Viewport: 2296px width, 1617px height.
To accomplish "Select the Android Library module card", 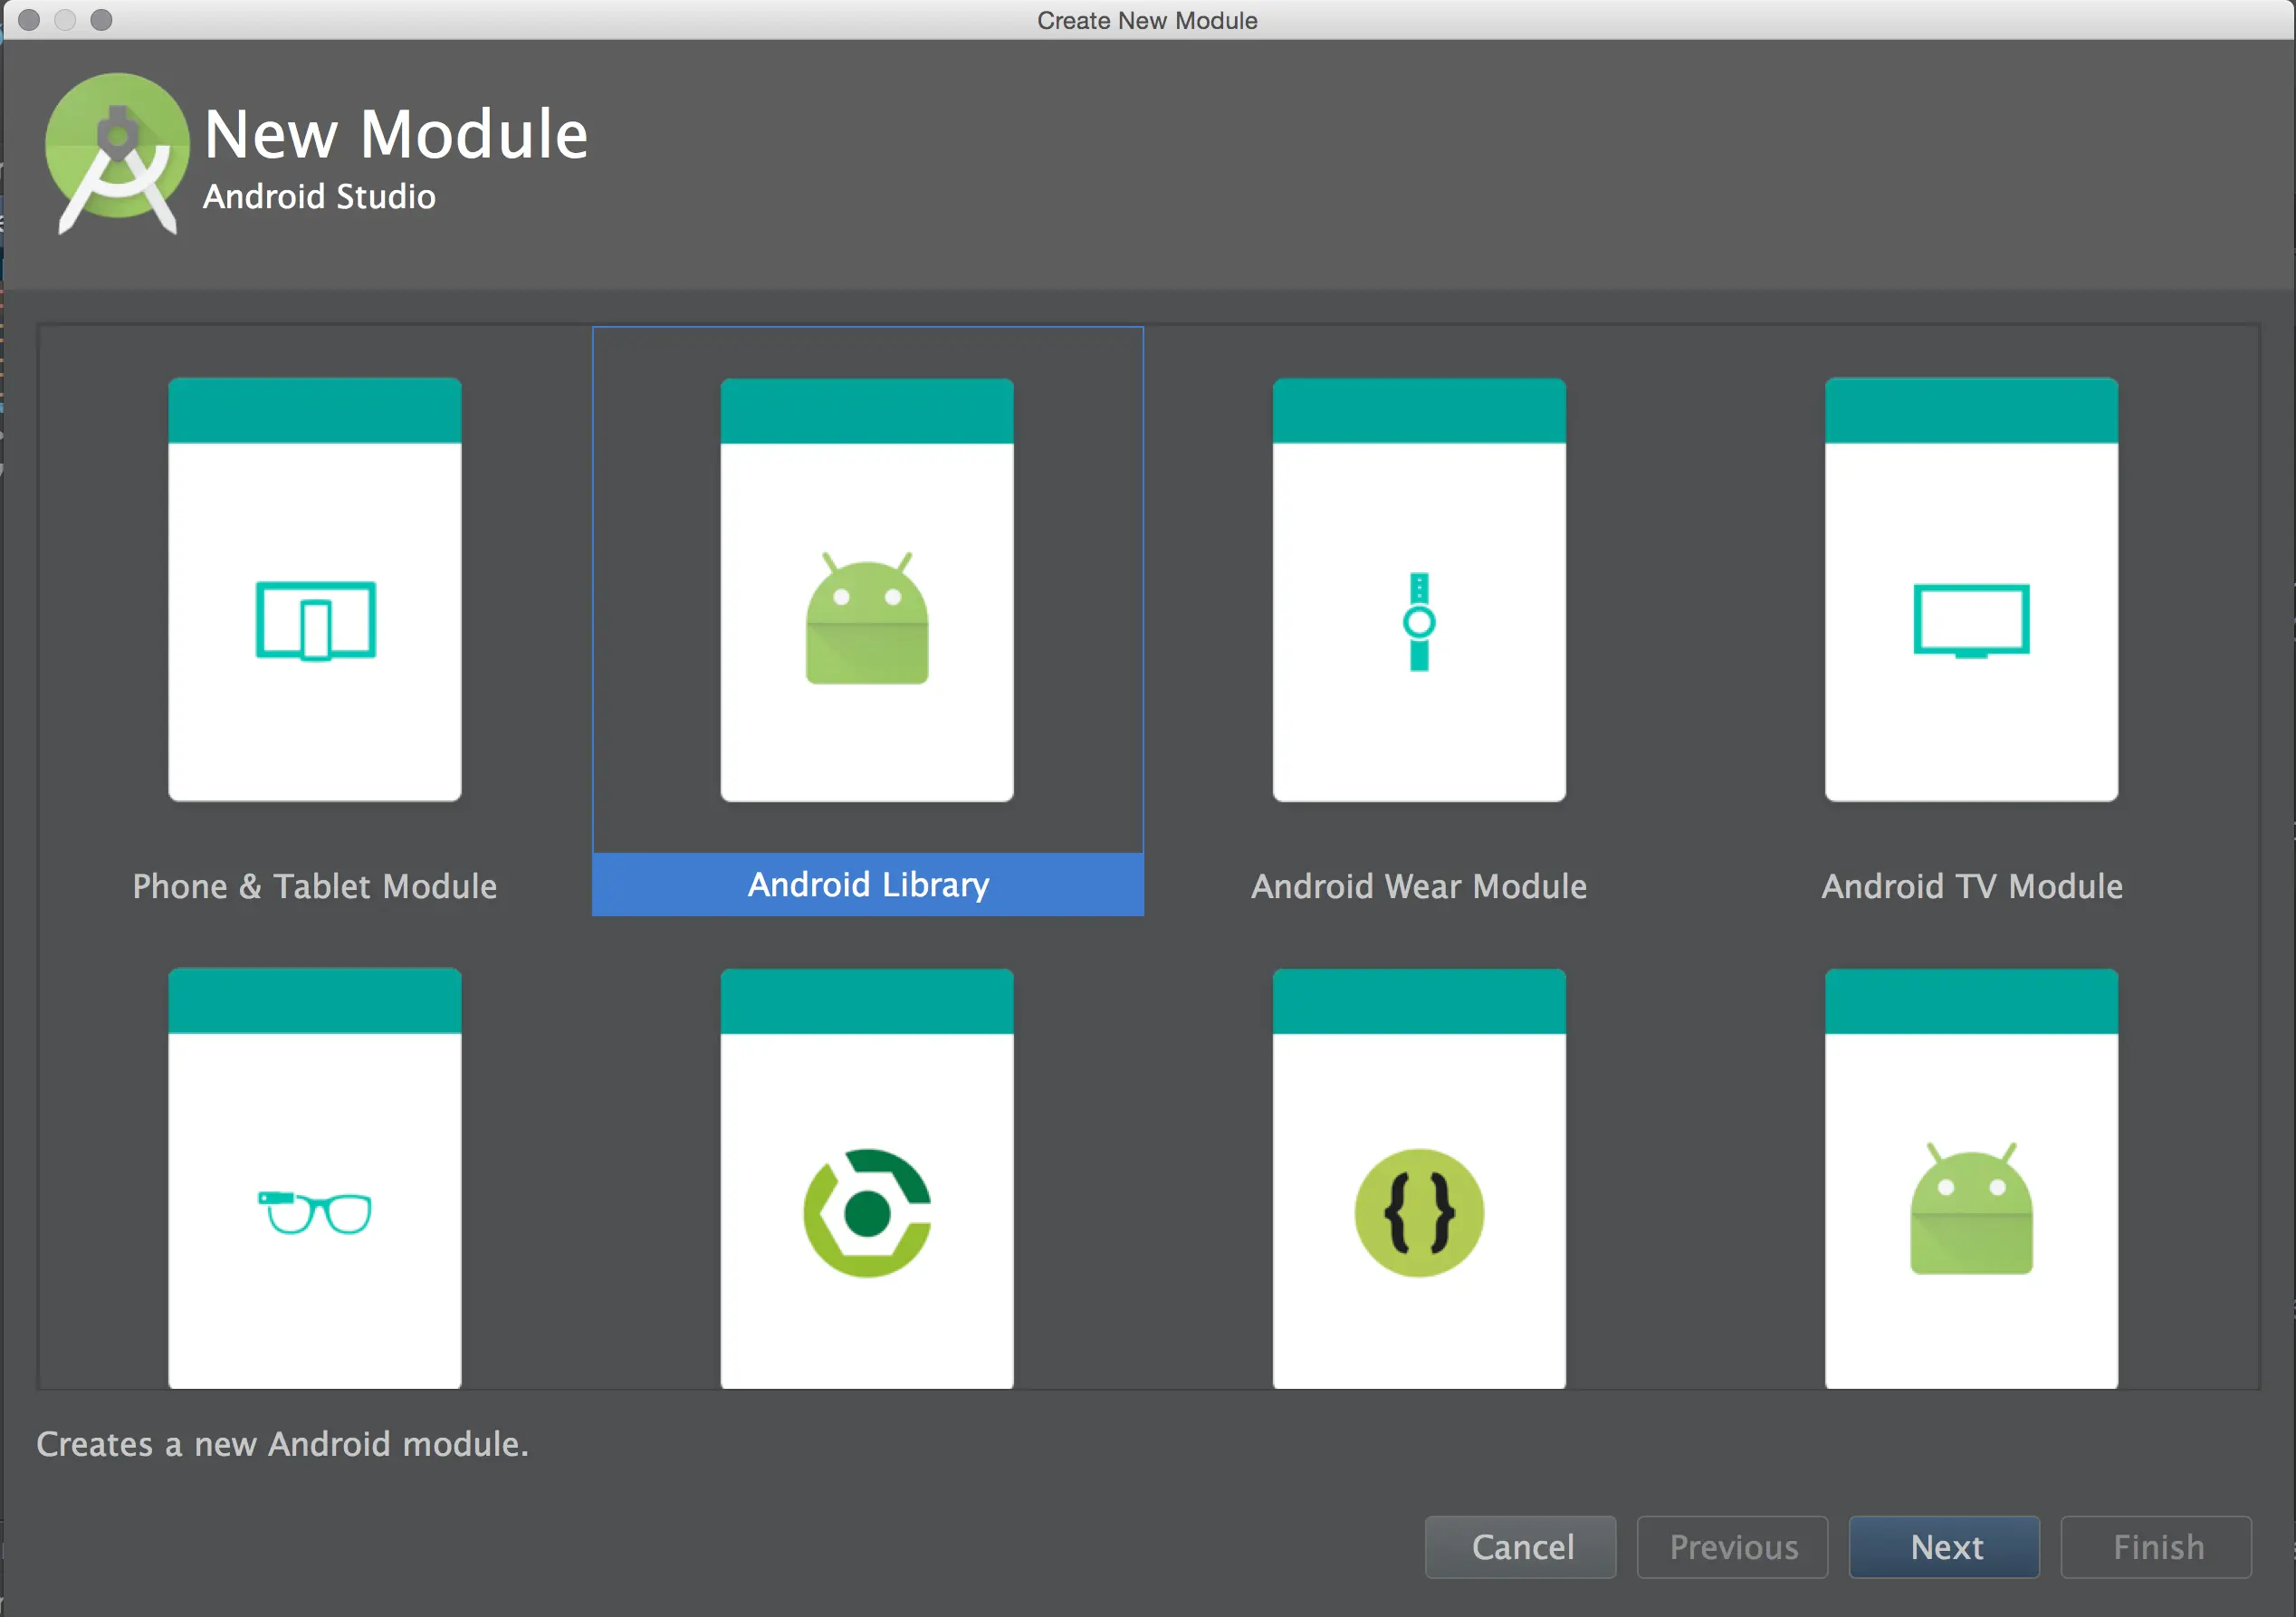I will (866, 590).
